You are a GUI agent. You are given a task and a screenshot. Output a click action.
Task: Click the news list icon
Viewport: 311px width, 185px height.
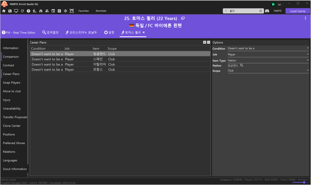pos(59,11)
